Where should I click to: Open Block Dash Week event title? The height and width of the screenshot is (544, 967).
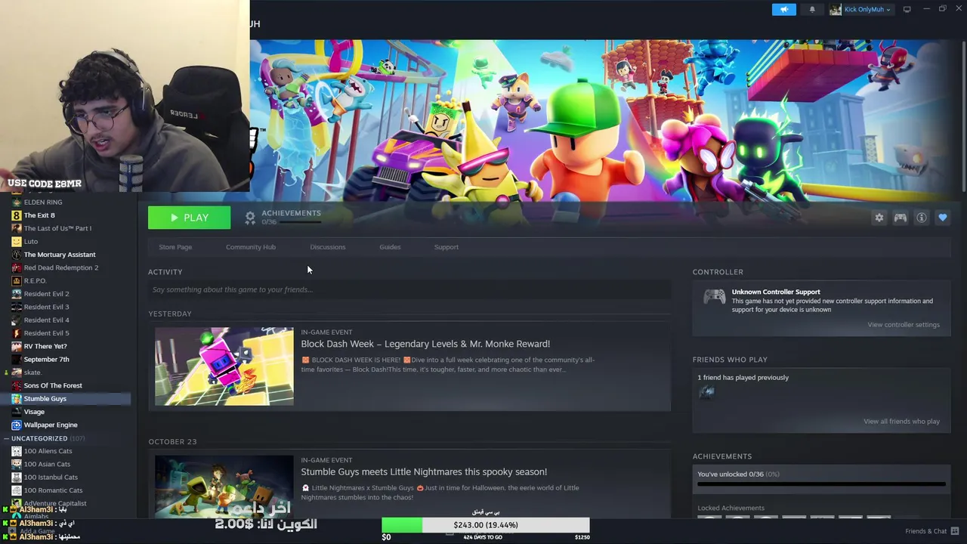point(425,344)
